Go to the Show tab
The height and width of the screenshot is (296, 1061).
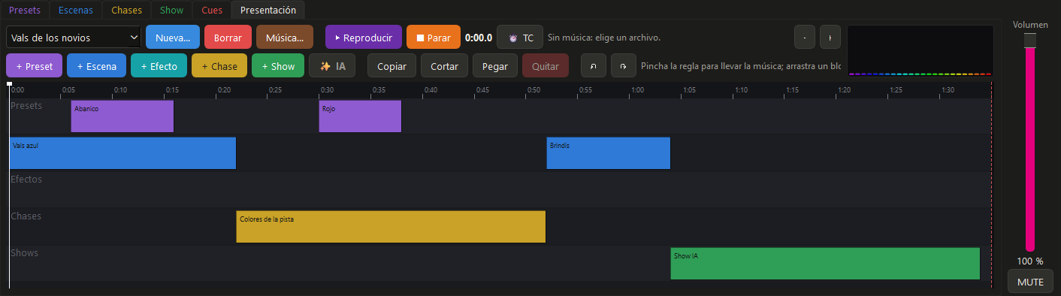pos(171,11)
